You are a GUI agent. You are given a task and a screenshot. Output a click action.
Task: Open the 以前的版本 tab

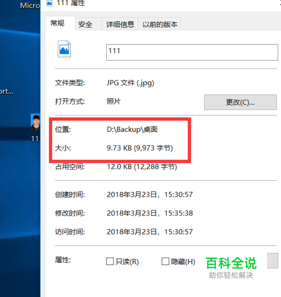point(160,24)
